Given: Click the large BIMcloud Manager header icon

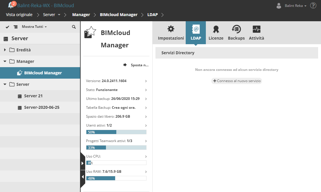Looking at the screenshot, I should click(90, 32).
